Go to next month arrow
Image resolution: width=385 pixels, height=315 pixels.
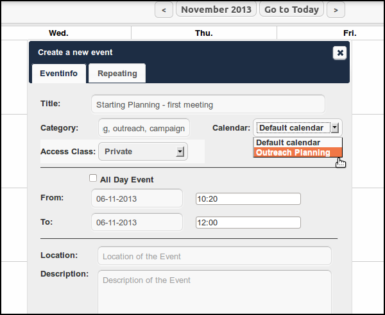coord(336,10)
